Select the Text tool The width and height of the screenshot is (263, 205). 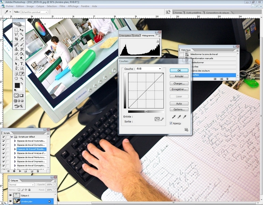[21, 64]
